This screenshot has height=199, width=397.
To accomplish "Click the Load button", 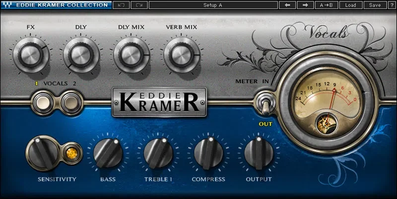I will click(350, 5).
